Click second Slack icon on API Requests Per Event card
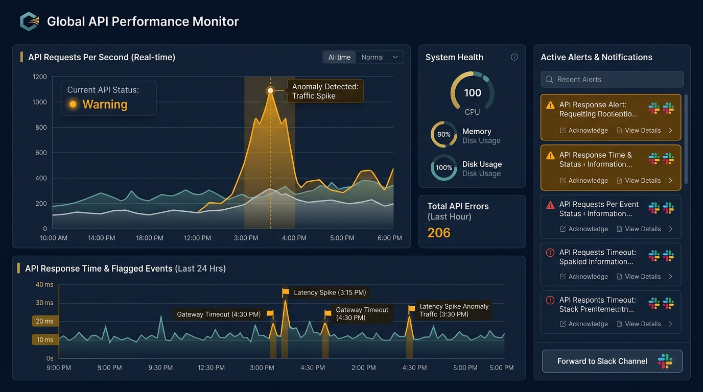Viewport: 703px width, 392px height. coord(668,208)
